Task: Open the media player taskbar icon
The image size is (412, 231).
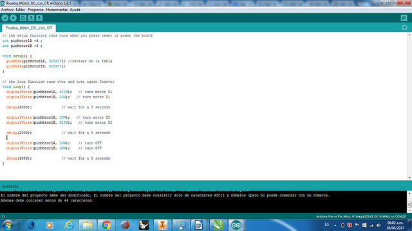Action: tap(50, 225)
